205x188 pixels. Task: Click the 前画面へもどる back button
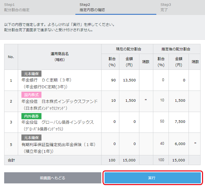click(53, 178)
